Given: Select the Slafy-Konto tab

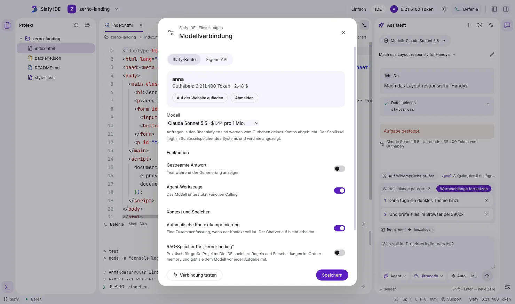Looking at the screenshot, I should coord(184,60).
